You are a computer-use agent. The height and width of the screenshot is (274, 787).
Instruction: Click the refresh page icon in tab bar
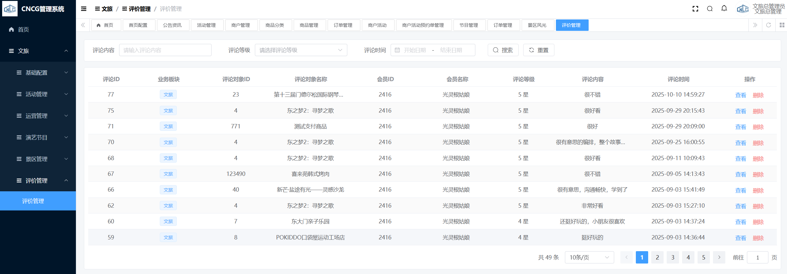(768, 25)
